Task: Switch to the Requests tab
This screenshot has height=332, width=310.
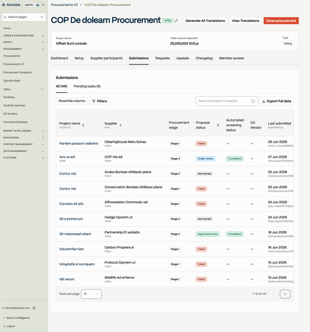Action: 163,58
